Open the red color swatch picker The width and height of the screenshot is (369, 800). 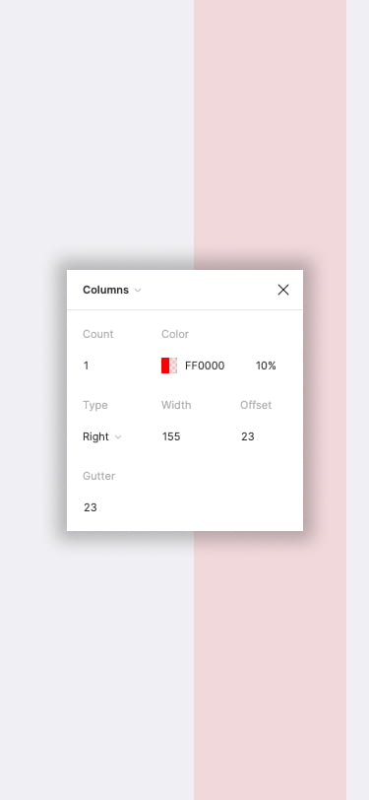click(169, 366)
